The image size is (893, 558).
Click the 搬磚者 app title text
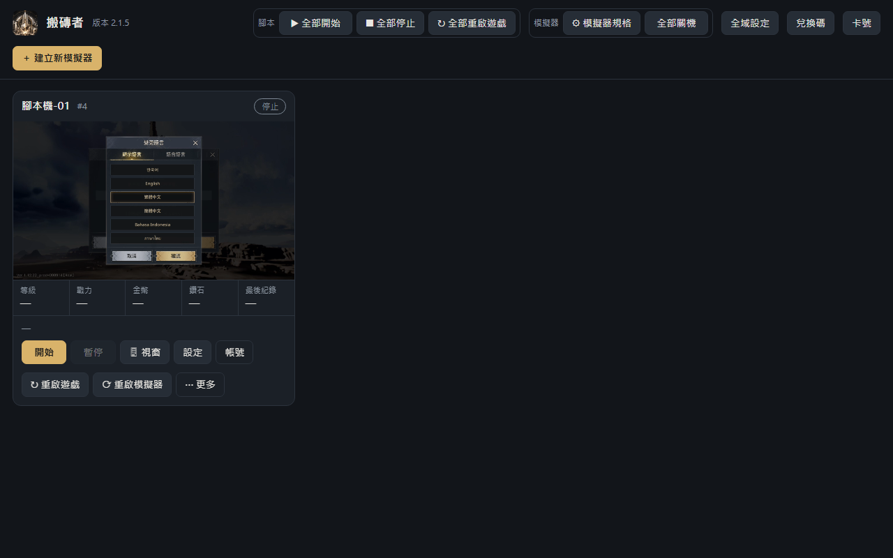(x=65, y=23)
